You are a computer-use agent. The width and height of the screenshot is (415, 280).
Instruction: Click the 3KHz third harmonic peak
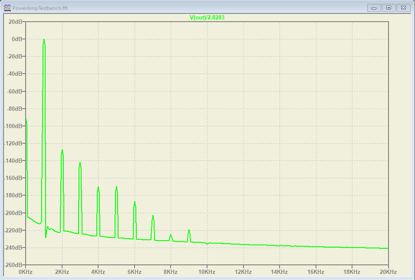[80, 163]
